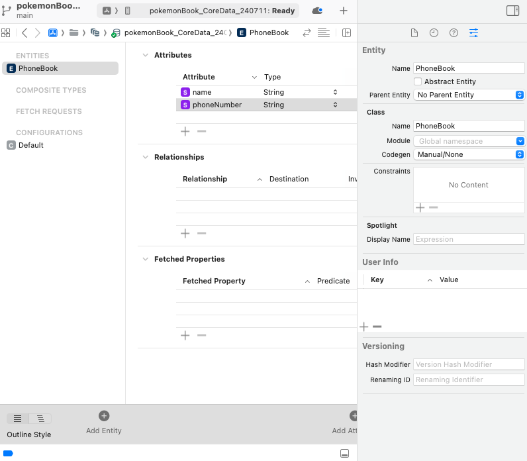Click the source control branch icon
The height and width of the screenshot is (461, 527).
(x=6, y=11)
